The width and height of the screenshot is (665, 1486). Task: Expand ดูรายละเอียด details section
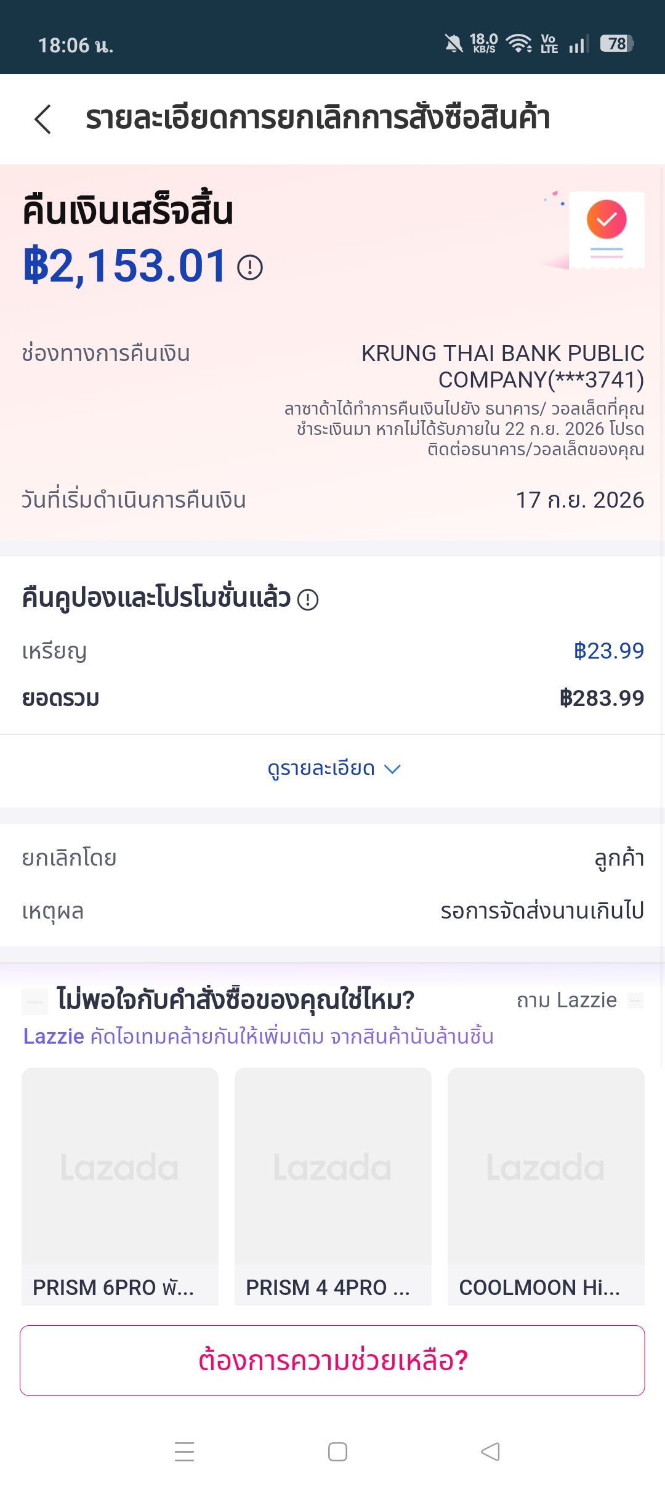pyautogui.click(x=333, y=769)
